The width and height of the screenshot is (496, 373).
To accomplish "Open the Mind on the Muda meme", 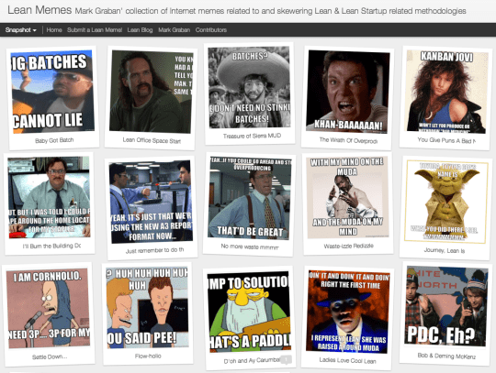I will click(x=347, y=198).
